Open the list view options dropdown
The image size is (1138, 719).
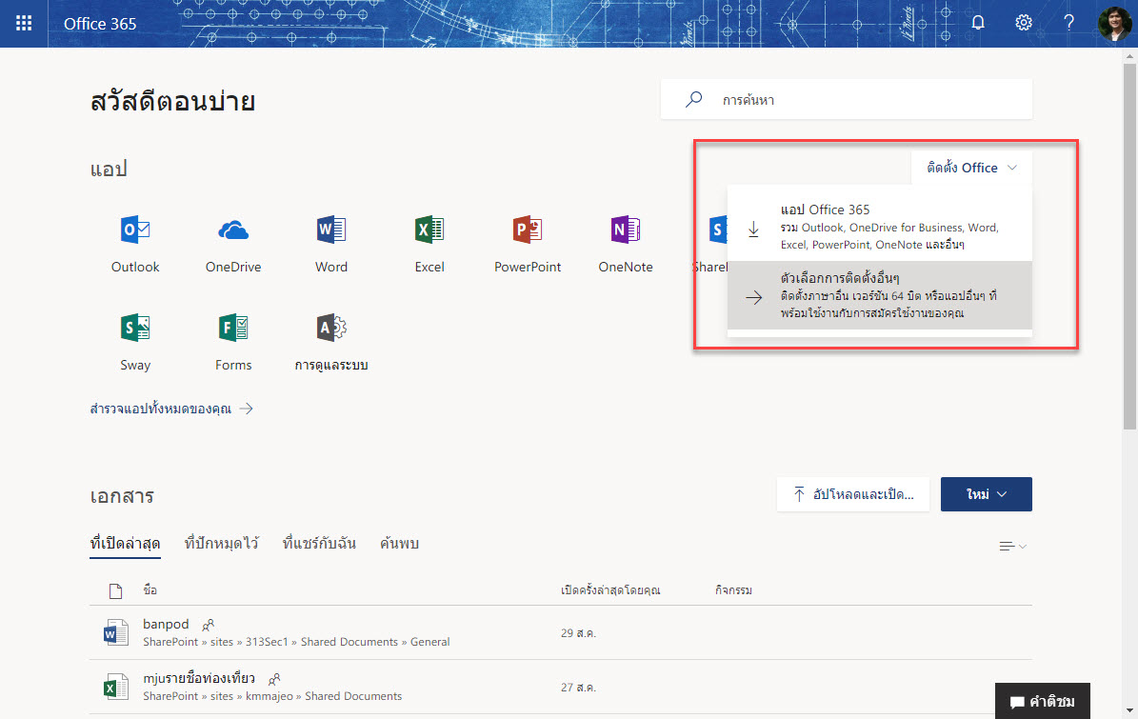1012,546
